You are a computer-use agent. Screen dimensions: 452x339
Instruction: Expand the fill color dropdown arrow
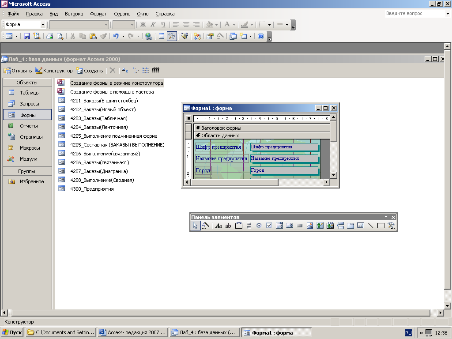click(216, 25)
